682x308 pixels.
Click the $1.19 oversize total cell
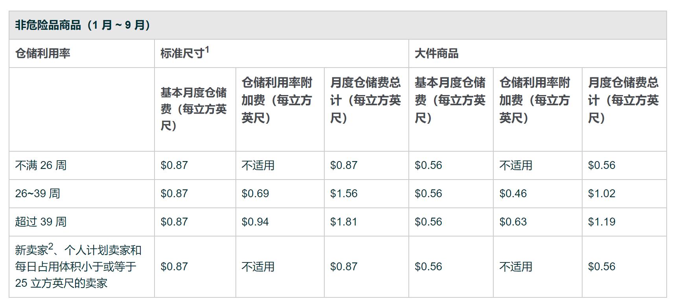pyautogui.click(x=601, y=222)
